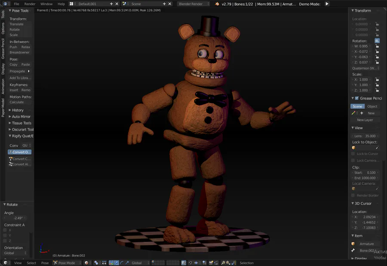Toggle lock on rotation W value
The height and width of the screenshot is (266, 387).
coord(377,46)
